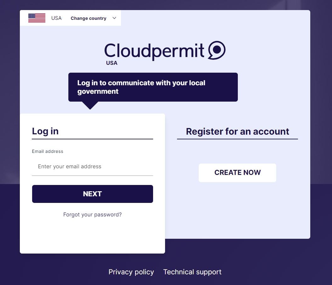Viewport: 332px width, 285px height.
Task: Click the Email address field label
Action: (x=48, y=151)
